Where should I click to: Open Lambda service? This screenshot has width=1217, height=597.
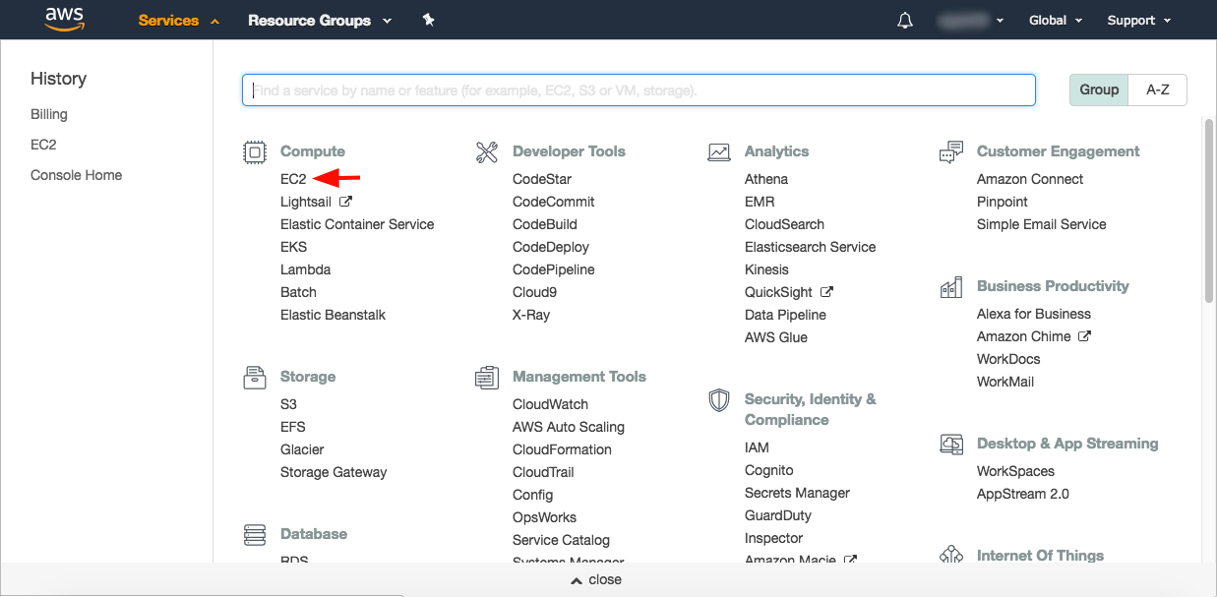point(305,269)
